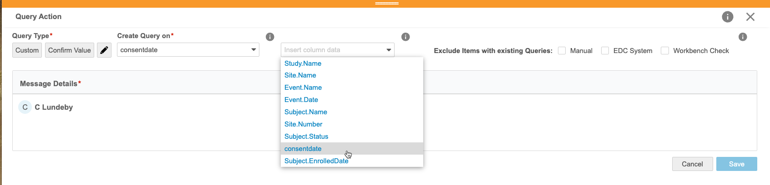
Task: Open the Create Query on dropdown
Action: 188,50
